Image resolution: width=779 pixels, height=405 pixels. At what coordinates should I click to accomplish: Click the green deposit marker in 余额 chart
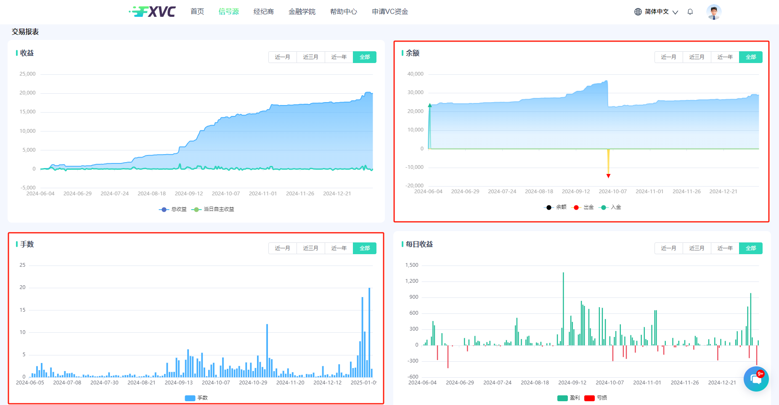point(430,105)
